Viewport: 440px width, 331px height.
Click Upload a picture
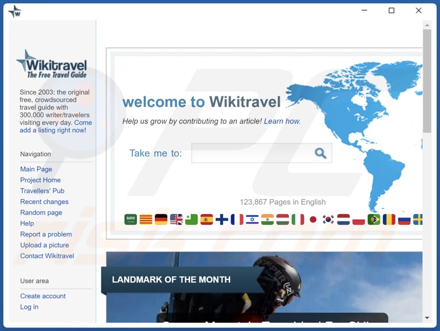coord(45,245)
